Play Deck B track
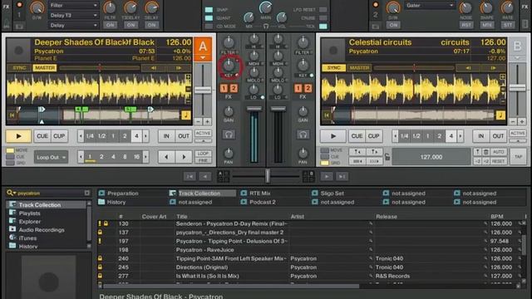 coord(333,136)
